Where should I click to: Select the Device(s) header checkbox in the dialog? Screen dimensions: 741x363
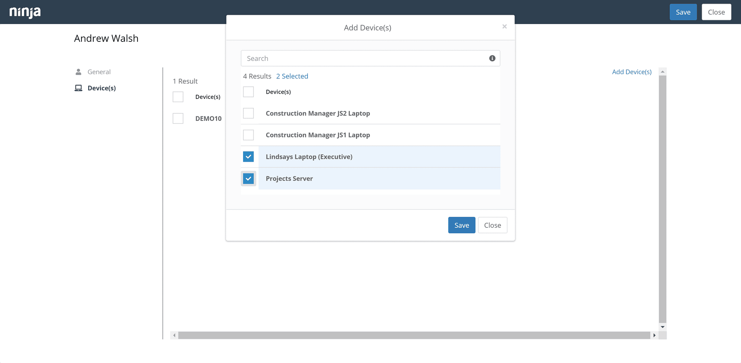point(248,91)
